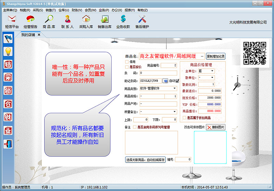
Task: Open the 仓库(U) menu
Action: [64, 10]
